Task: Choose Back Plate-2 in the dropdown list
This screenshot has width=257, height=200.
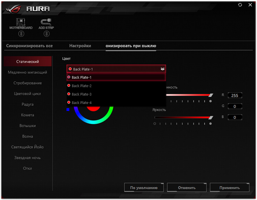Action: [116, 86]
